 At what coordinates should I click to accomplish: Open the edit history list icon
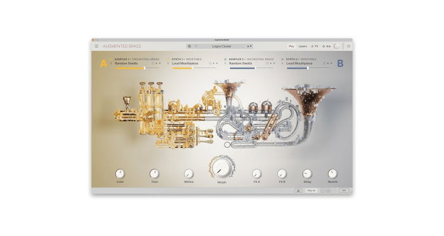tap(328, 191)
